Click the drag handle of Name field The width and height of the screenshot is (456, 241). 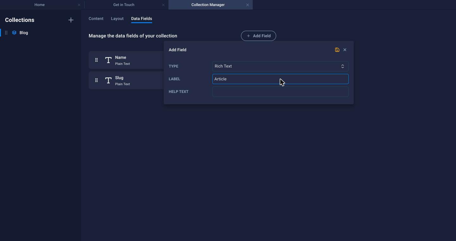point(97,60)
